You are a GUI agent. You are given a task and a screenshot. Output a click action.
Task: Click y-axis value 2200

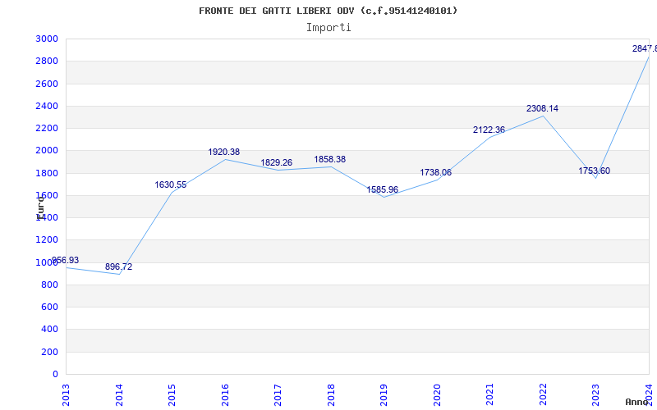[x=47, y=128]
